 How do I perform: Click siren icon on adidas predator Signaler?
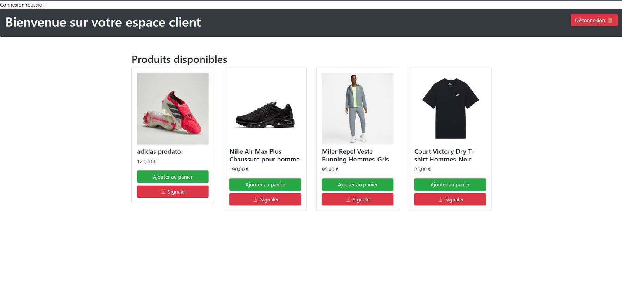click(163, 192)
